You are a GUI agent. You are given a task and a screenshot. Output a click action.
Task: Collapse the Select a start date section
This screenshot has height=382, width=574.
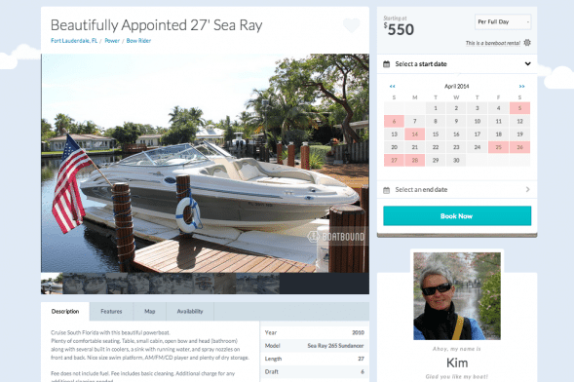[x=527, y=64]
